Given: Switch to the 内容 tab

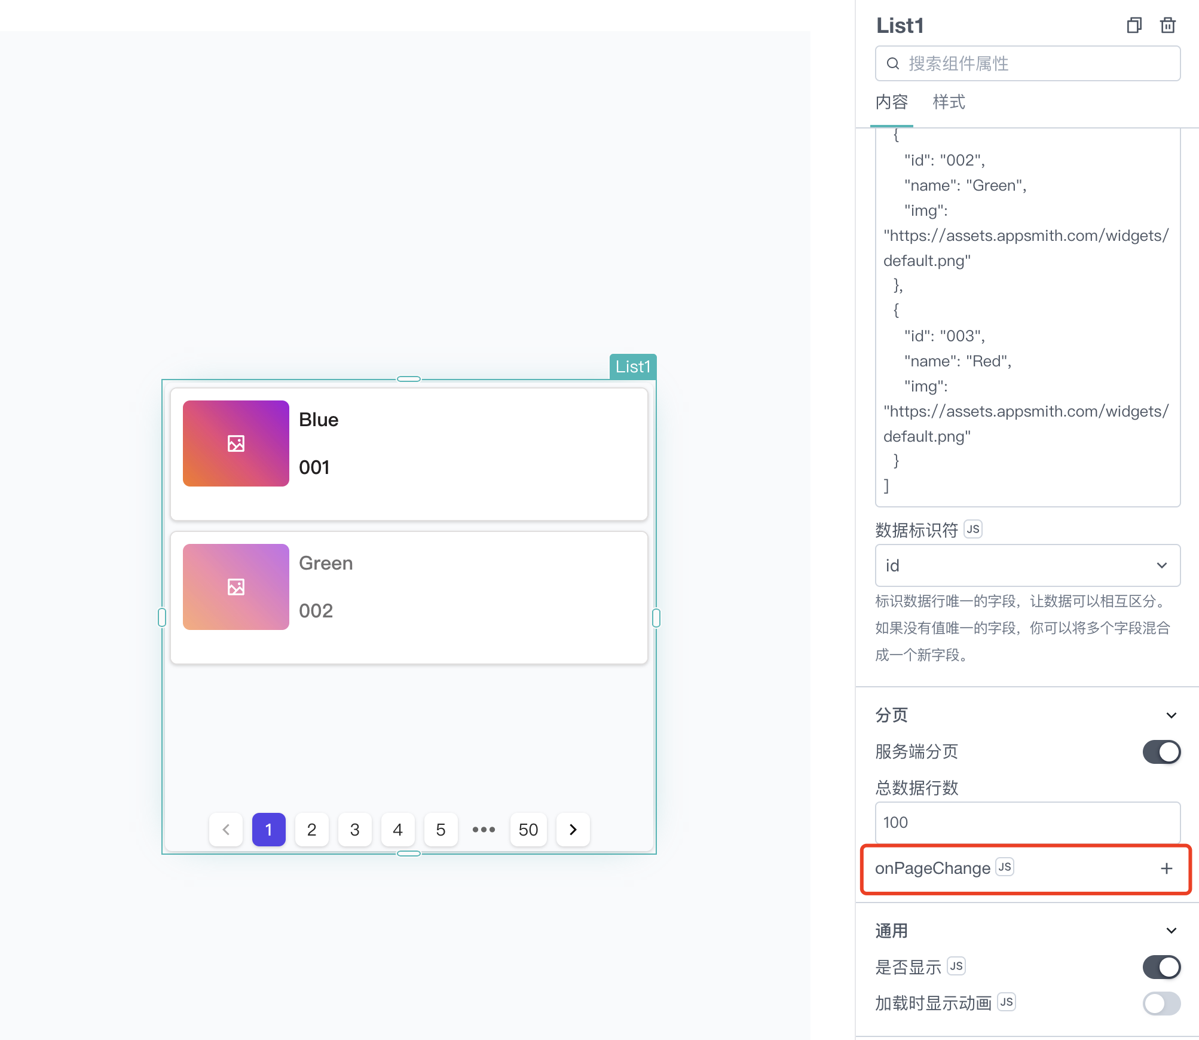Looking at the screenshot, I should pyautogui.click(x=891, y=102).
